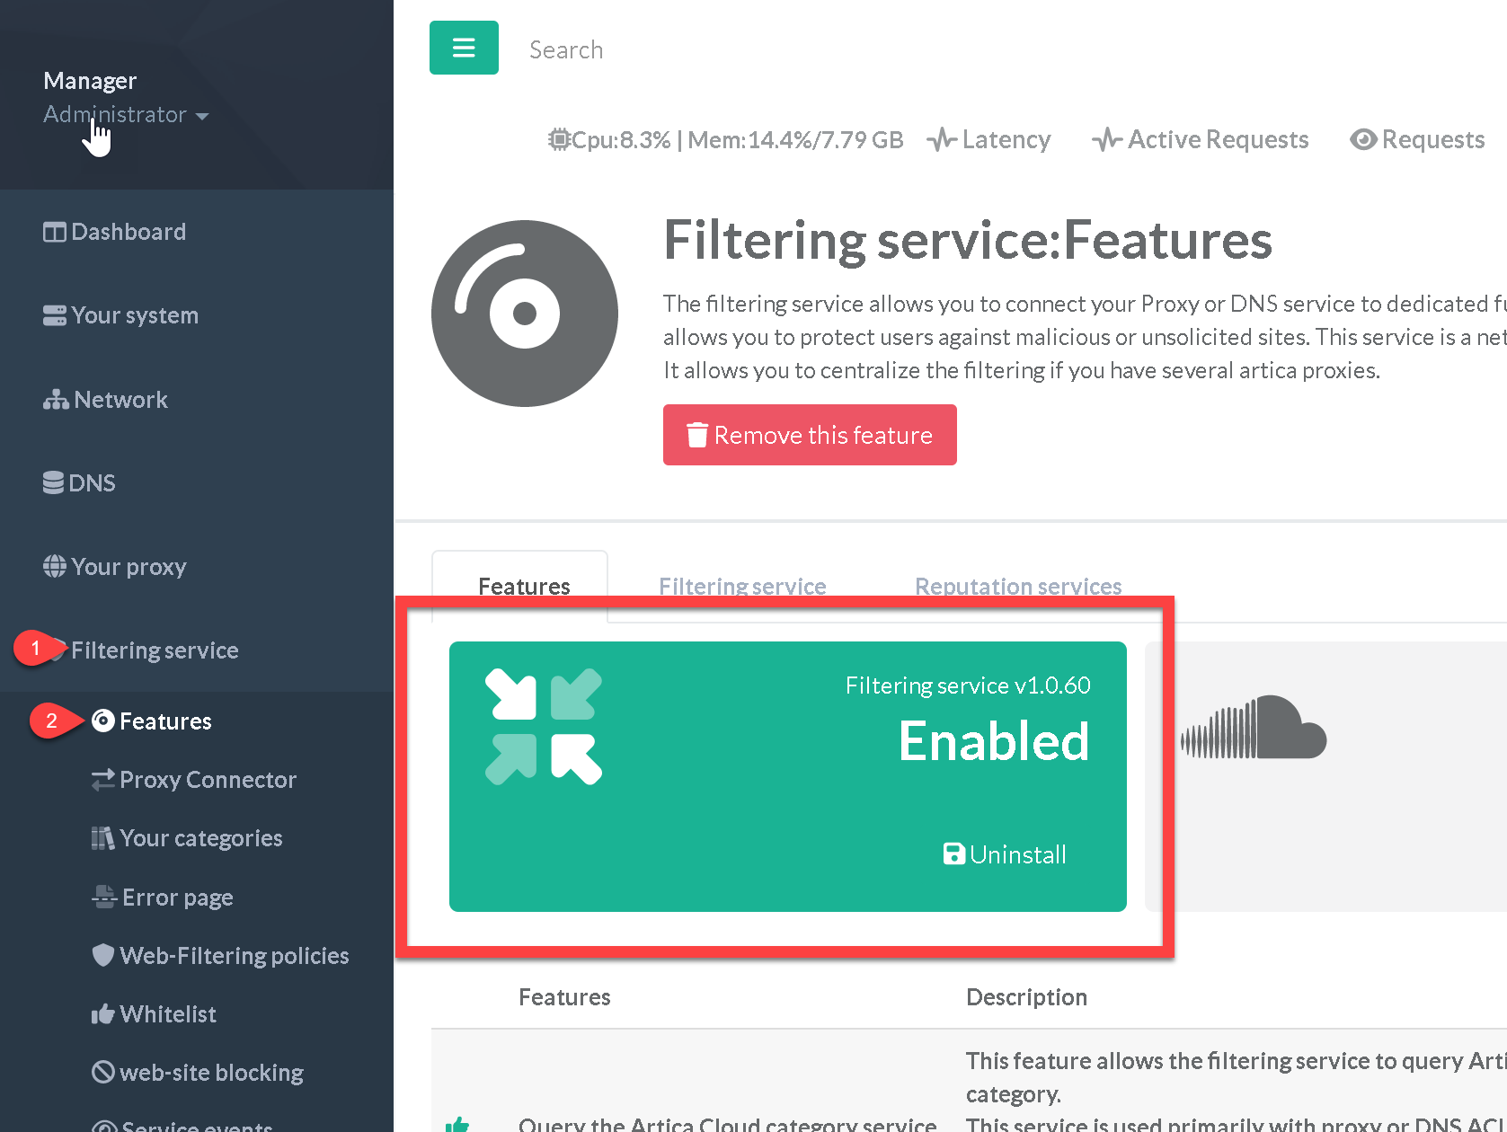The image size is (1507, 1132).
Task: Click the Dashboard icon in sidebar
Action: [x=54, y=232]
